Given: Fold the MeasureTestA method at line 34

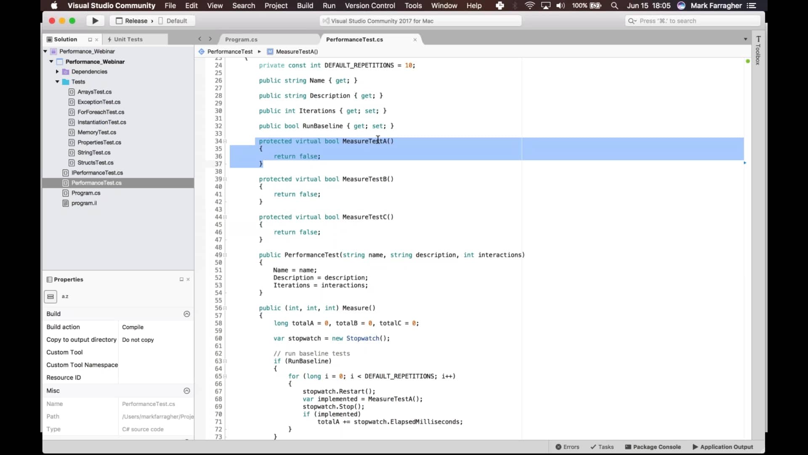Looking at the screenshot, I should click(x=225, y=142).
